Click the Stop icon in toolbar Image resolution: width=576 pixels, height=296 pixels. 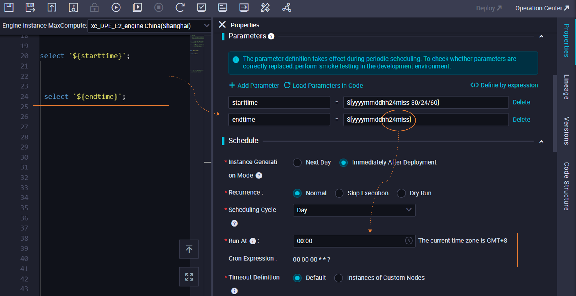tap(159, 7)
